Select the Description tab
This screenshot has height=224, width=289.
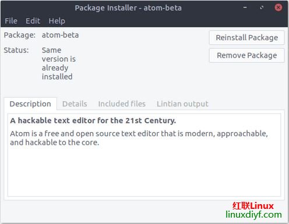point(30,104)
